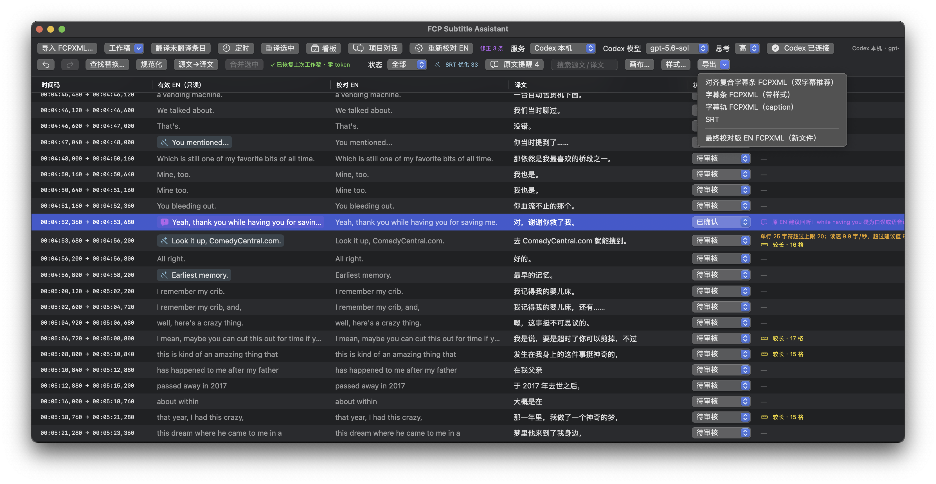Click the length warning 较长 · 17 格
The width and height of the screenshot is (936, 484).
[782, 338]
